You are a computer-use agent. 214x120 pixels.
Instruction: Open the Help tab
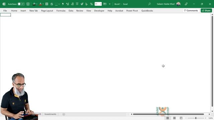[x=110, y=11]
